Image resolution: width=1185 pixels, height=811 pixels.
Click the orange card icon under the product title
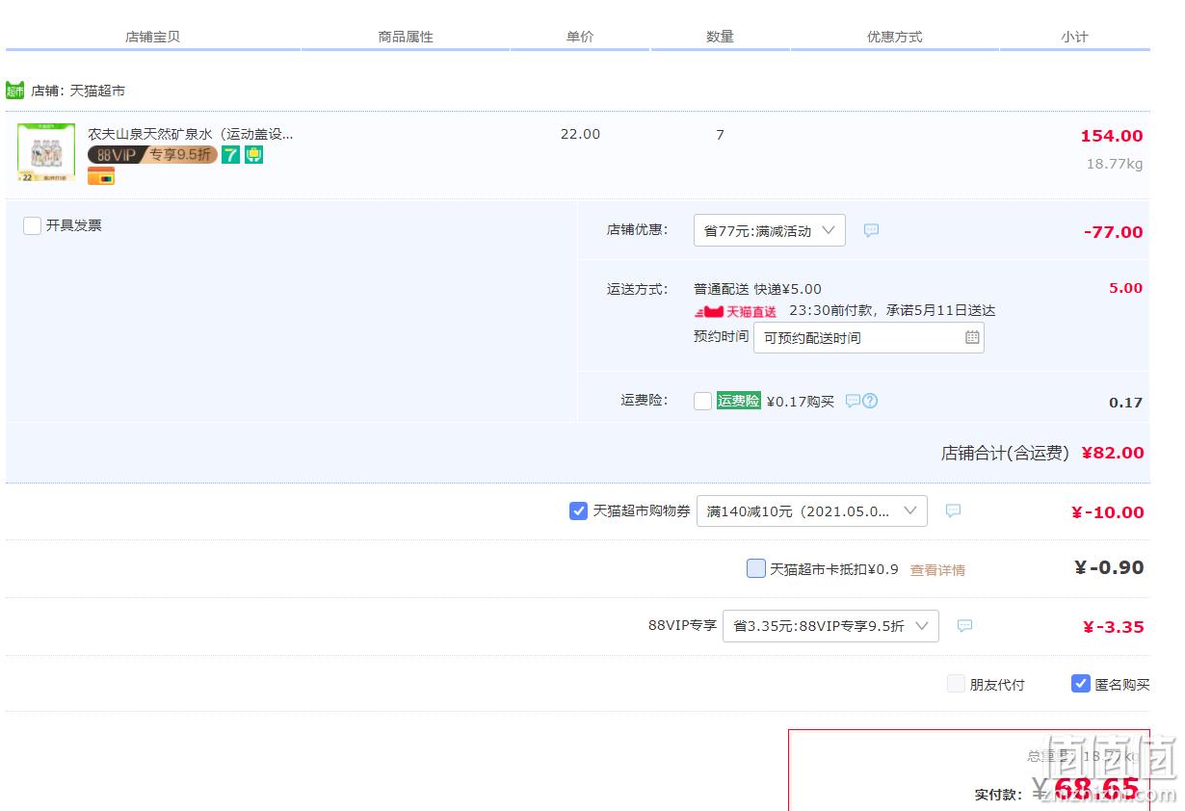point(101,176)
